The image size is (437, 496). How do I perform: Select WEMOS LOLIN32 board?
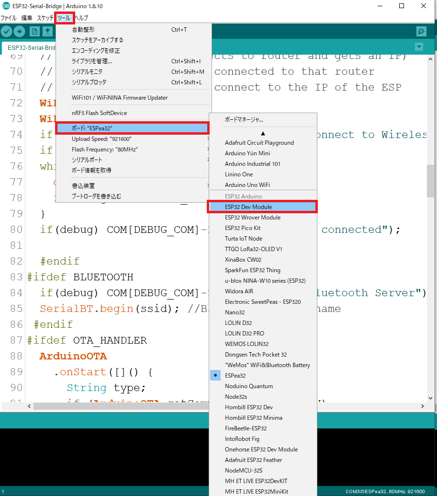[263, 344]
